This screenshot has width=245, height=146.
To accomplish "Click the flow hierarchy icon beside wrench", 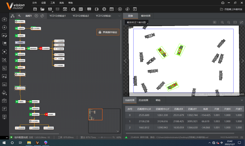I will click(12, 16).
